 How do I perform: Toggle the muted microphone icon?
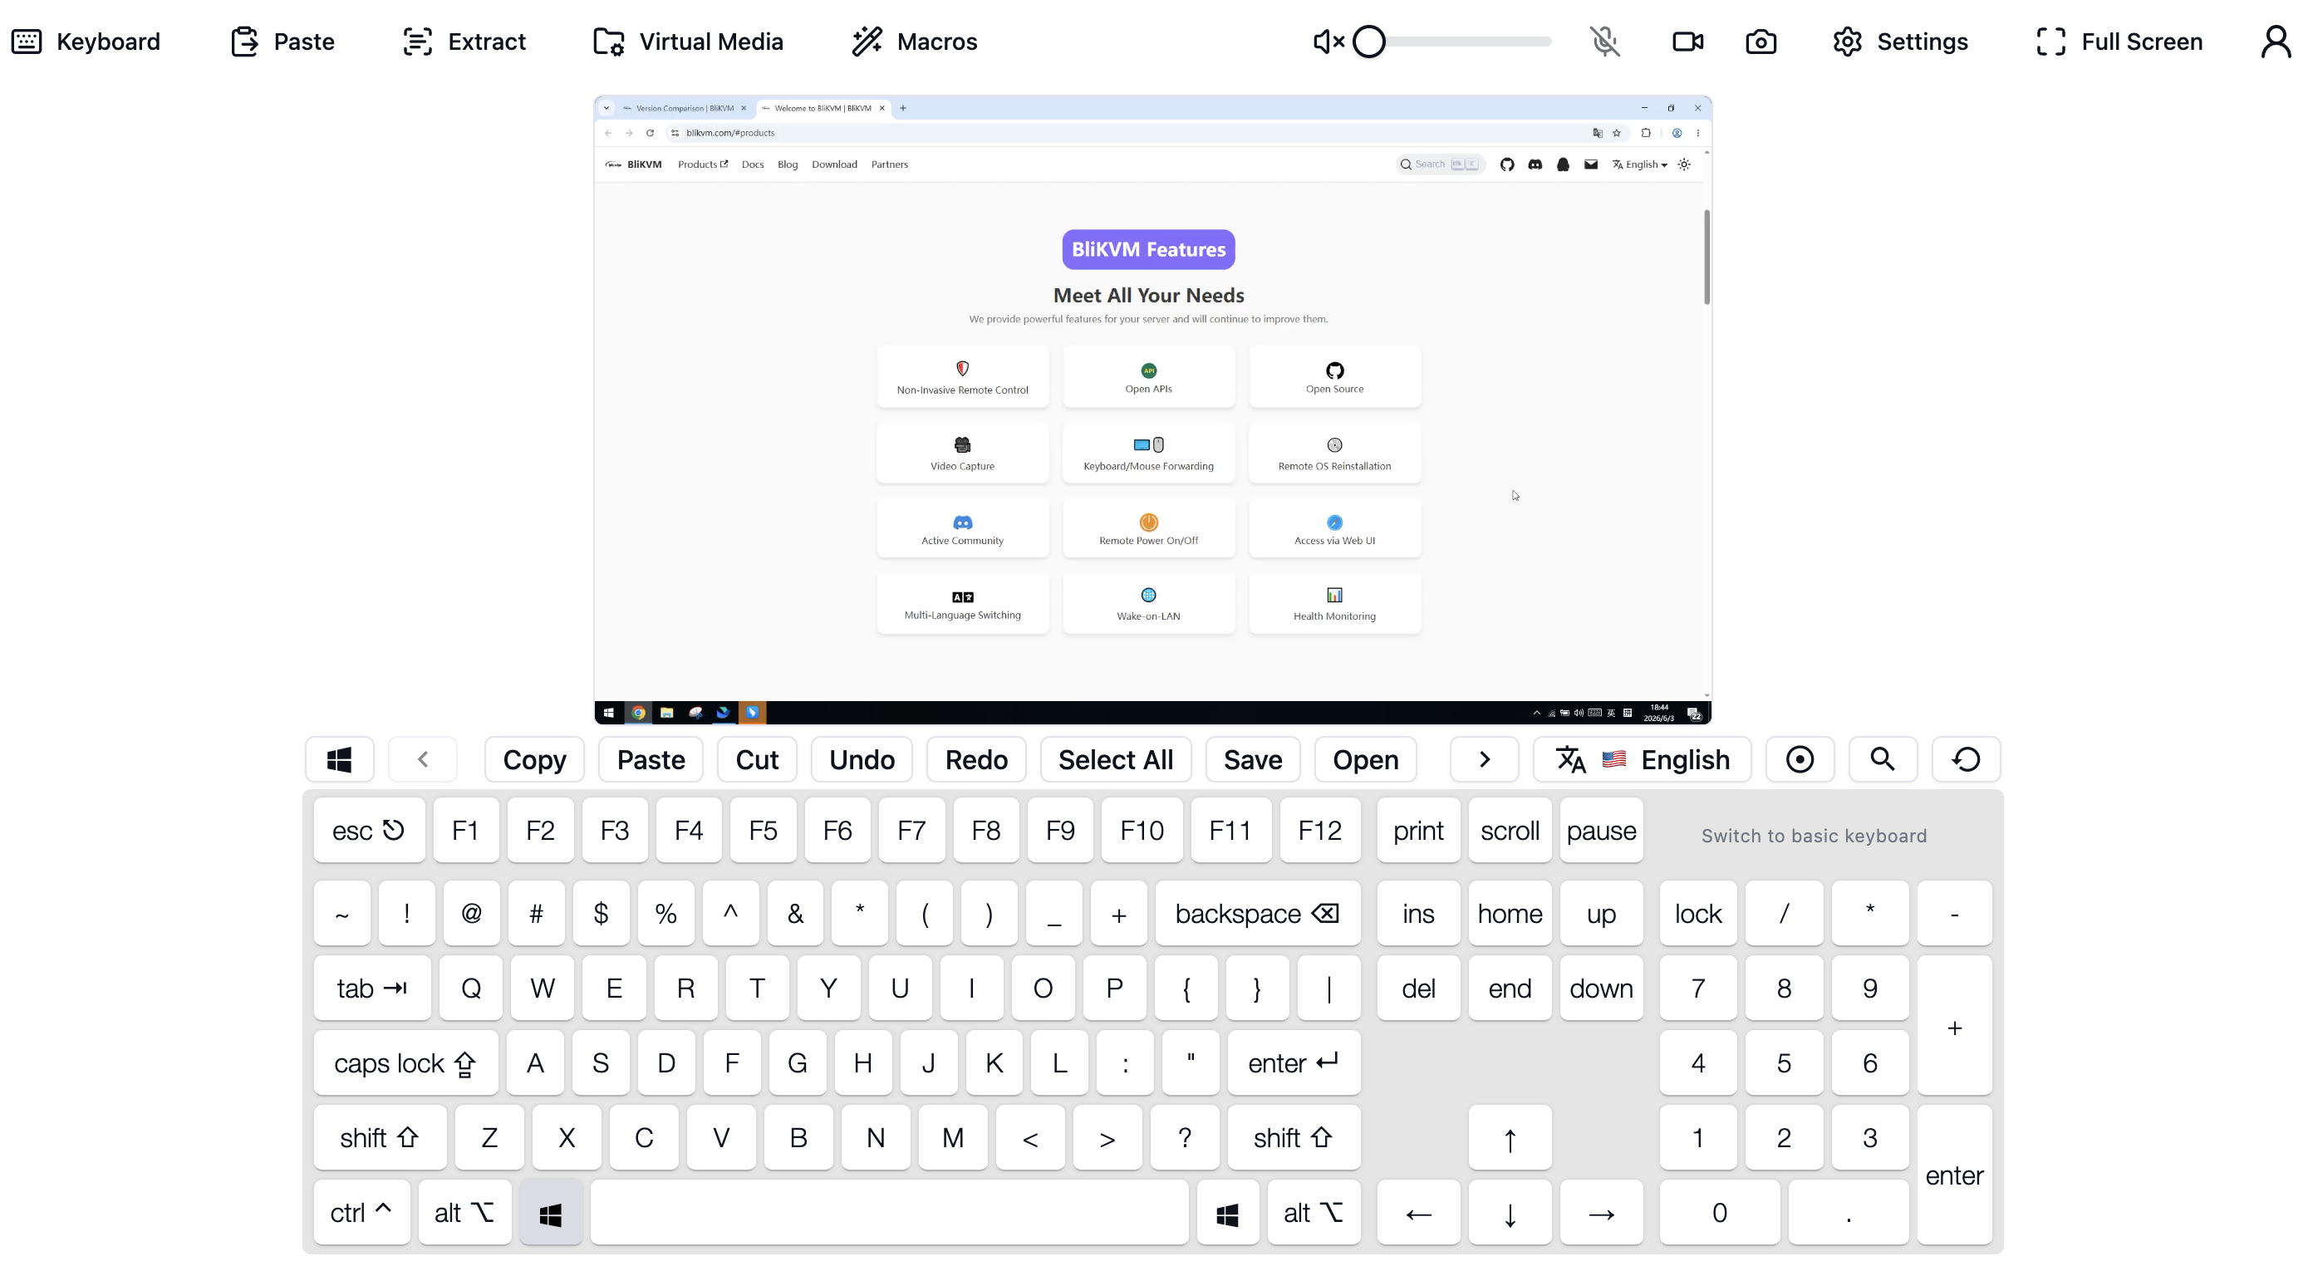(1605, 42)
